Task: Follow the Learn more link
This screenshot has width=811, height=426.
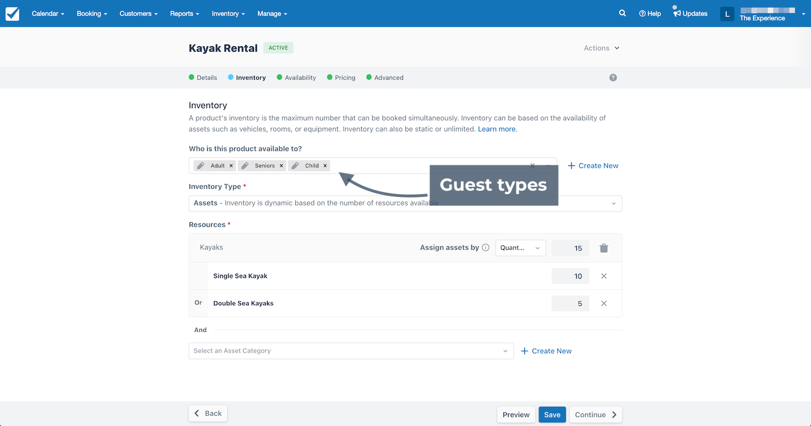Action: tap(497, 129)
